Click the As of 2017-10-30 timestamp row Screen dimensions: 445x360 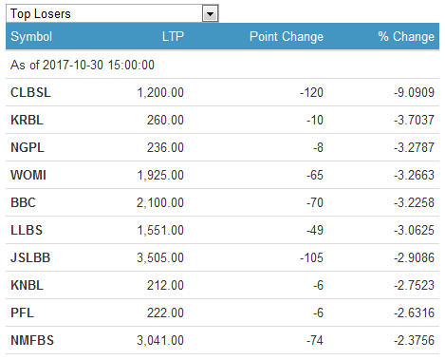pyautogui.click(x=222, y=65)
